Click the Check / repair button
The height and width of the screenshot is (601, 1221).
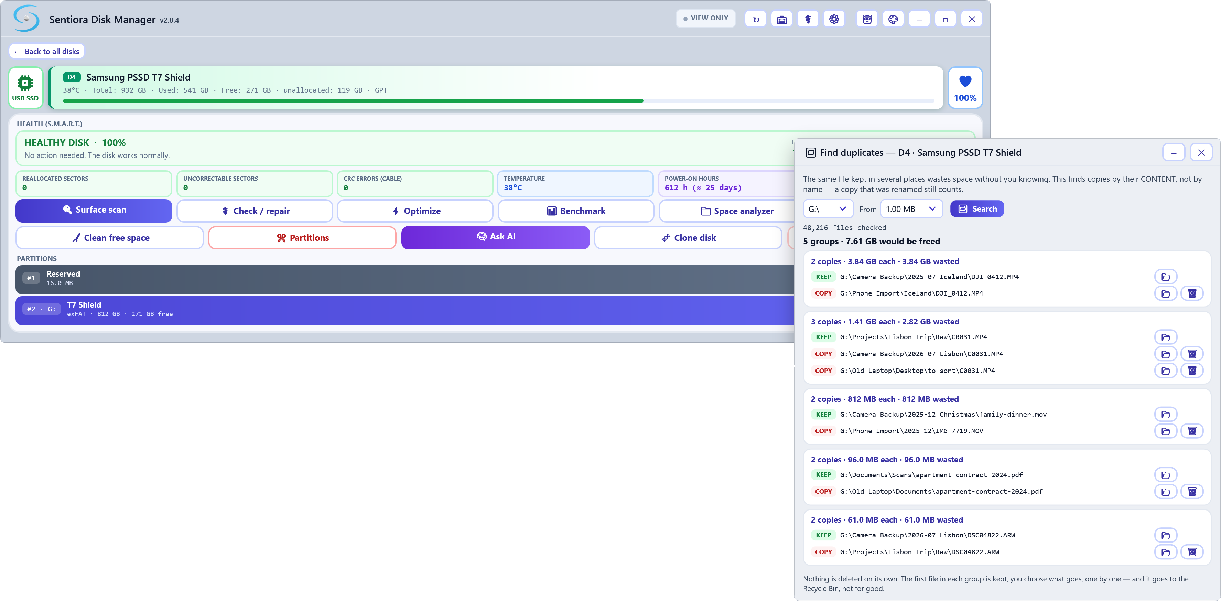(x=255, y=211)
